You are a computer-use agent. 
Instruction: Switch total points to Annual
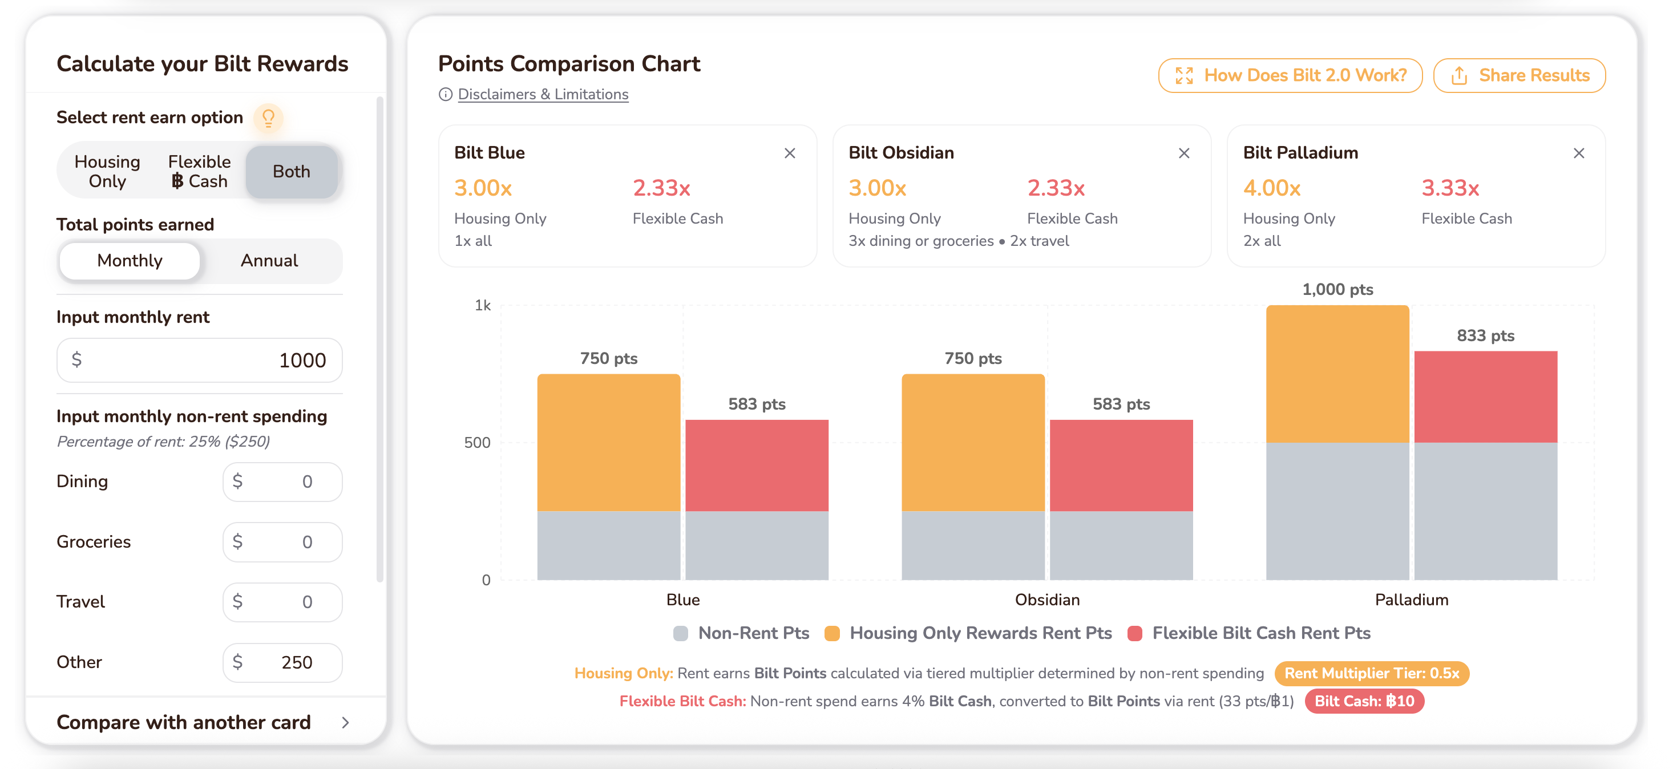pyautogui.click(x=269, y=261)
